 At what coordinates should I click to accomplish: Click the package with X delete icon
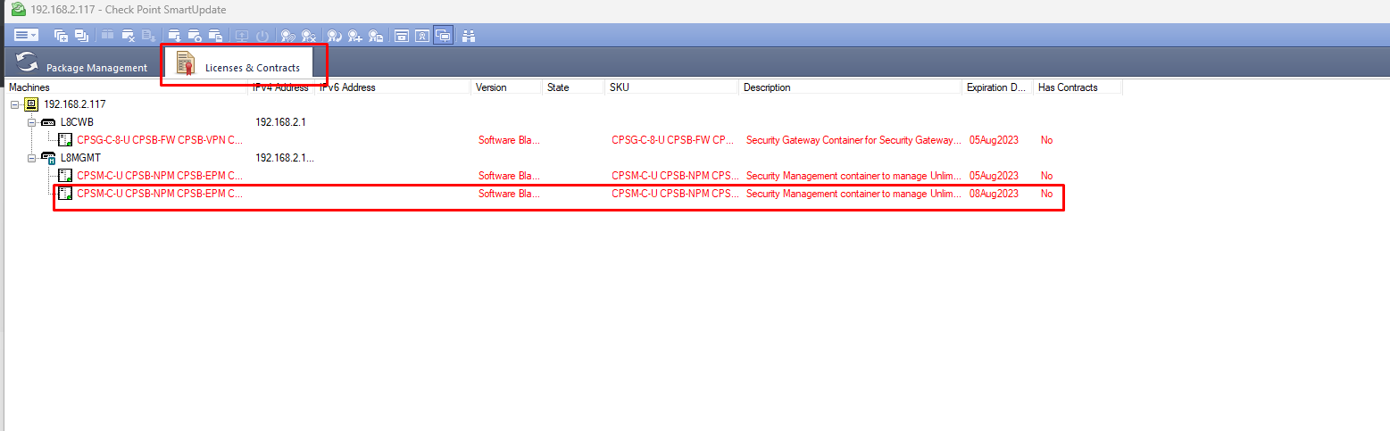(x=129, y=36)
